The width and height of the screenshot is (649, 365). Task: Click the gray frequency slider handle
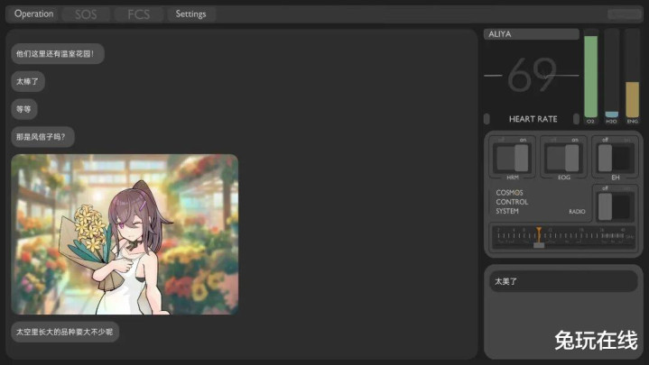(x=539, y=245)
